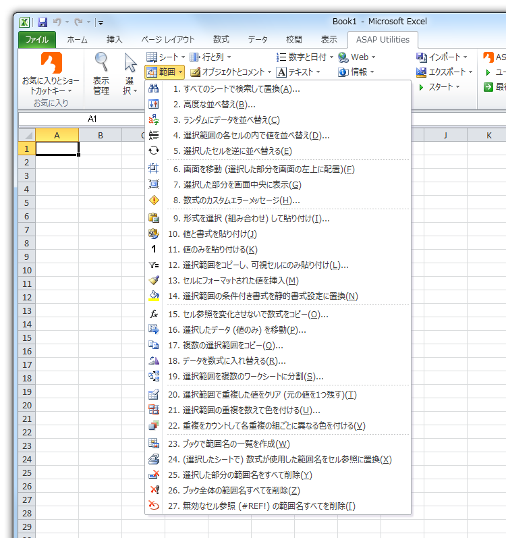Switch to the データ tab
506x538 pixels.
[258, 40]
